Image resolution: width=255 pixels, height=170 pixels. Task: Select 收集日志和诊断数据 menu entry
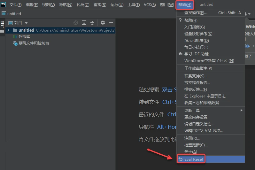tap(211, 103)
